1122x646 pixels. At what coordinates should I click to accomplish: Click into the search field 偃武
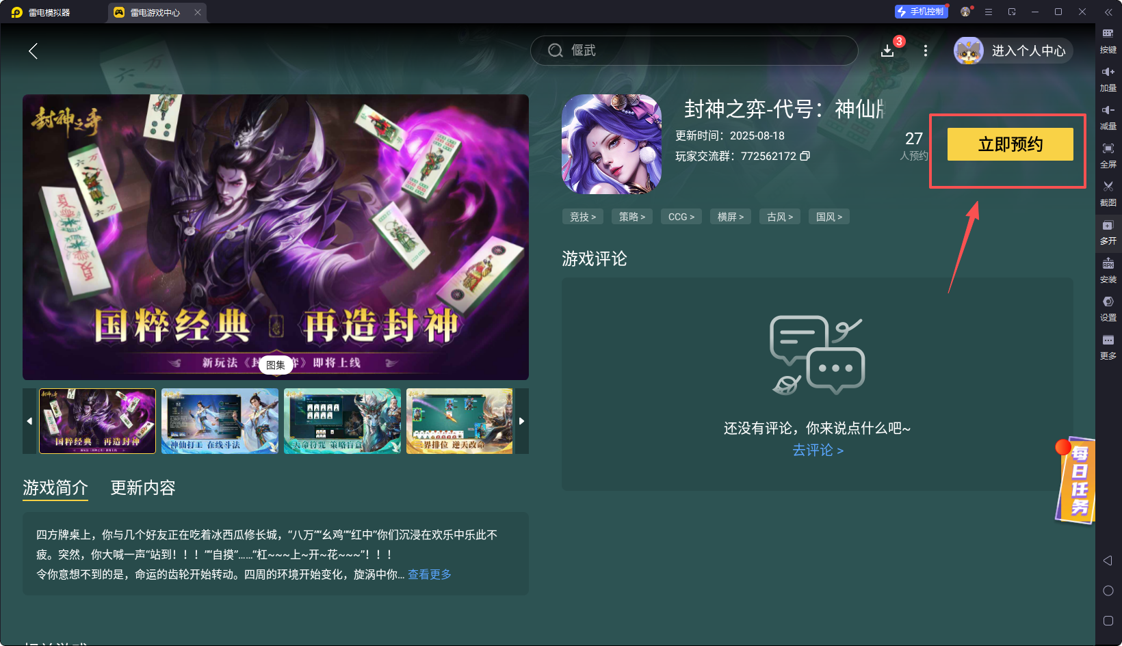pos(694,51)
